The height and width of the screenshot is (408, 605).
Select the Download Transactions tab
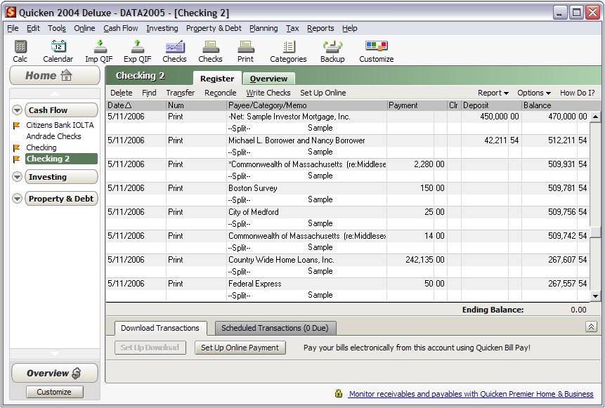pyautogui.click(x=160, y=328)
